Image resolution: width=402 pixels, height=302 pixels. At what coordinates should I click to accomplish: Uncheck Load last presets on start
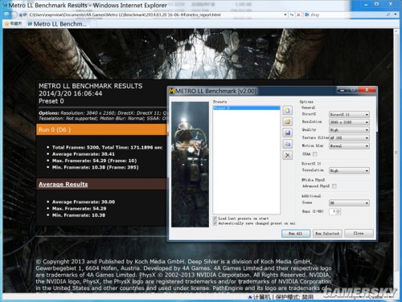215,218
